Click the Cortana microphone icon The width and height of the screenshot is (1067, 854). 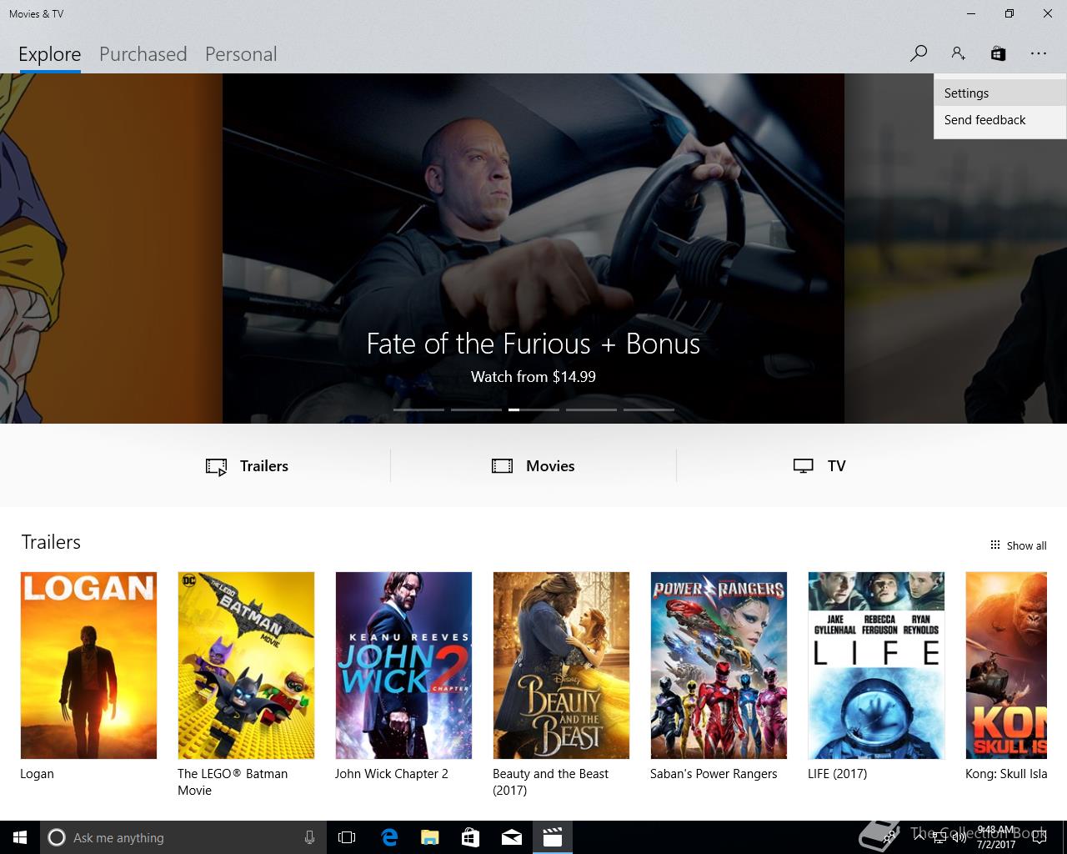point(310,837)
